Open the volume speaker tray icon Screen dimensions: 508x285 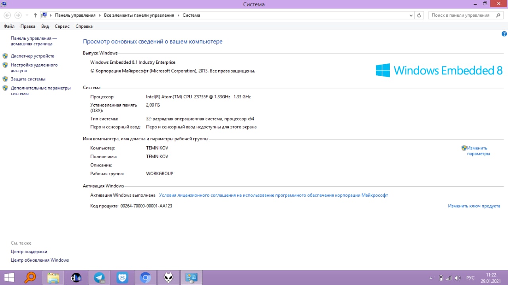tap(458, 278)
